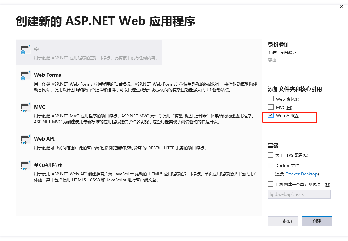348x241 pixels.
Task: Close the dialog with the X
Action: click(x=341, y=7)
